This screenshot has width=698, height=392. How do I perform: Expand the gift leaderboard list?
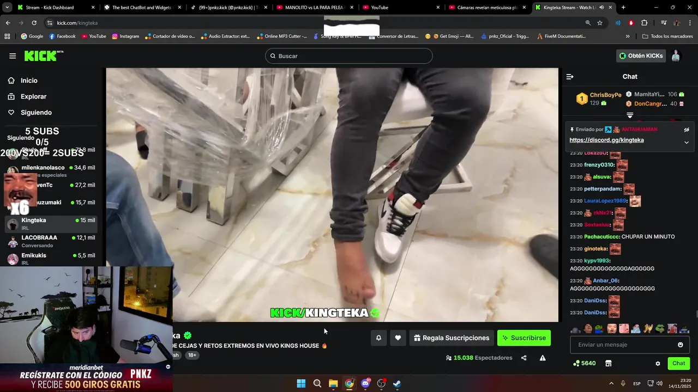(630, 115)
